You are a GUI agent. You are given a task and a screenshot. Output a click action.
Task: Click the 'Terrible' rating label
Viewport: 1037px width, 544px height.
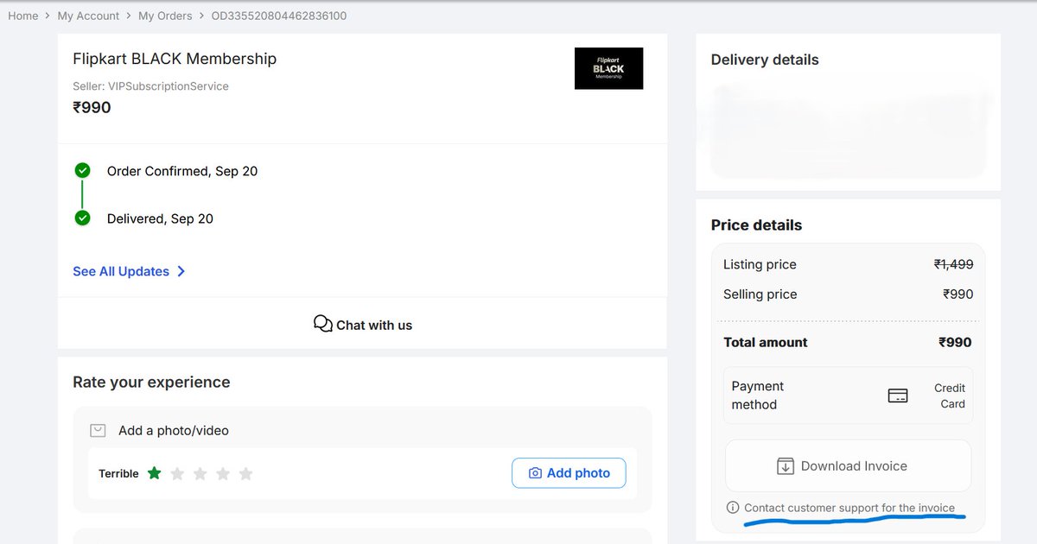coord(118,473)
